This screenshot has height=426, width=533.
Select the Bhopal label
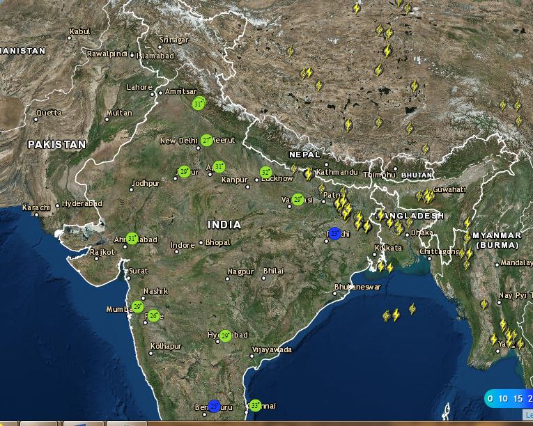tap(218, 242)
